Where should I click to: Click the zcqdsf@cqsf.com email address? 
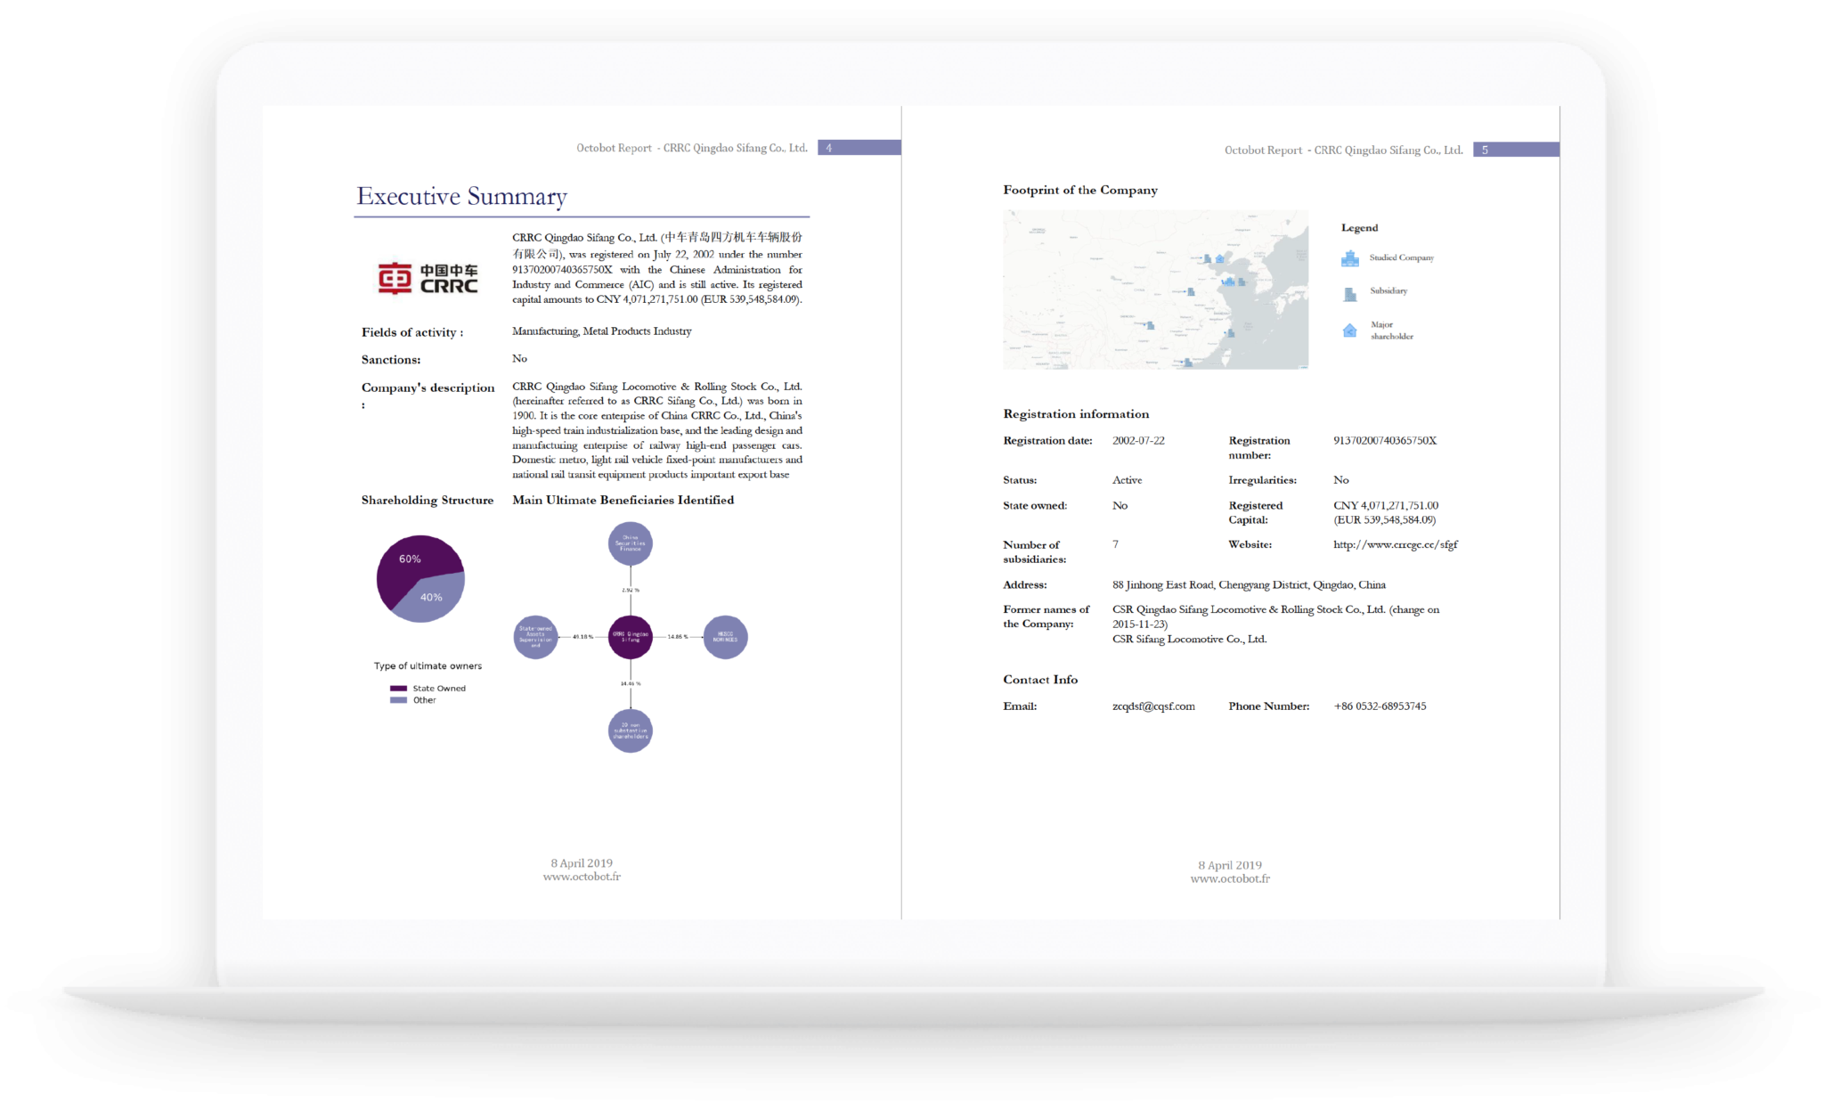coord(1153,706)
